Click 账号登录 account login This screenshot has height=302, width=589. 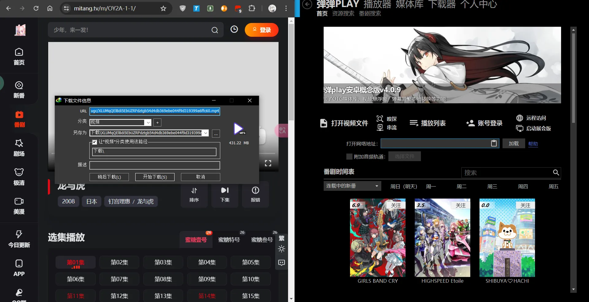(484, 123)
